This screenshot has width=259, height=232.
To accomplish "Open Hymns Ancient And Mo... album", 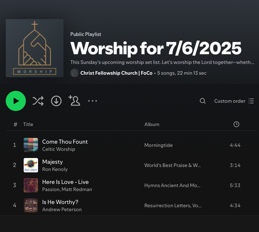I will coord(172,186).
